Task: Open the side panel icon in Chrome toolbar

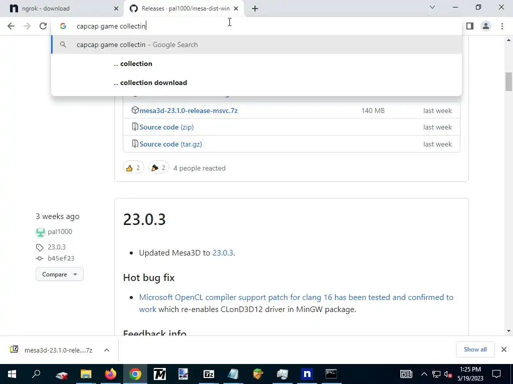Action: (x=470, y=26)
